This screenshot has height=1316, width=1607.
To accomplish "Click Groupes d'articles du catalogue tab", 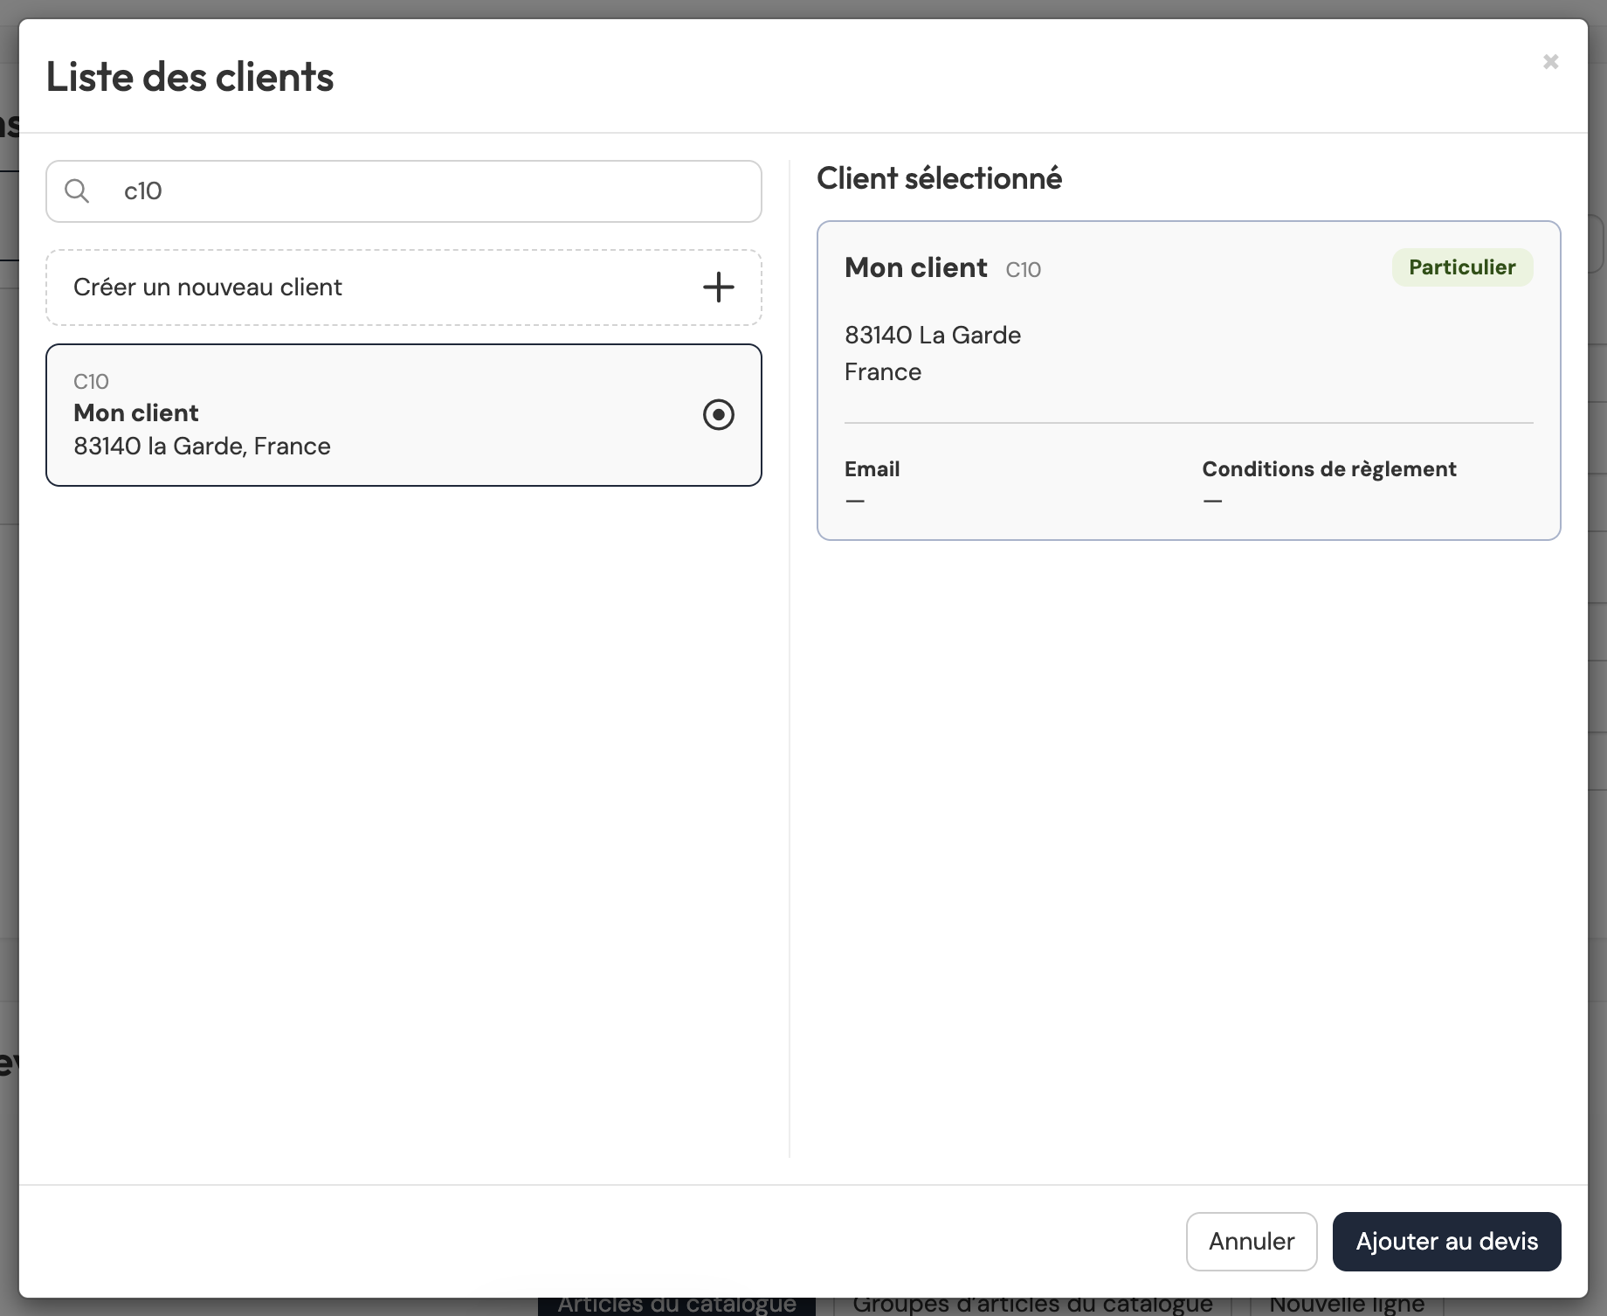I will pyautogui.click(x=1032, y=1305).
